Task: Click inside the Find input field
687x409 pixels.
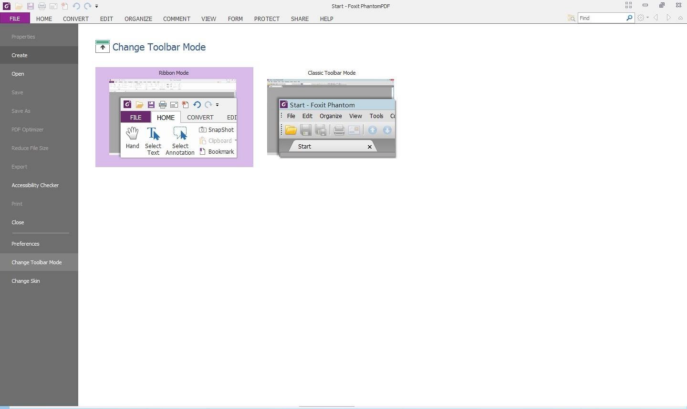Action: [x=602, y=18]
